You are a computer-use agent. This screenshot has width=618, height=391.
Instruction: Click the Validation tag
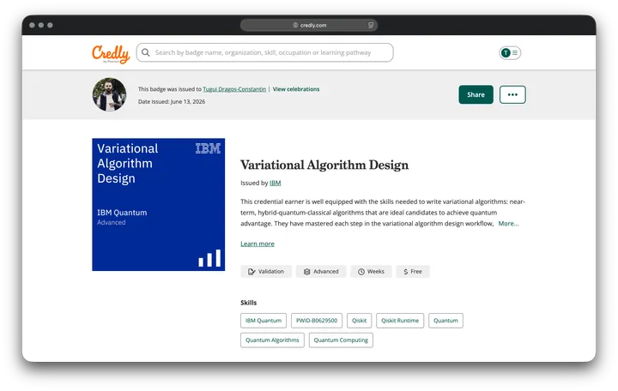[x=266, y=271]
